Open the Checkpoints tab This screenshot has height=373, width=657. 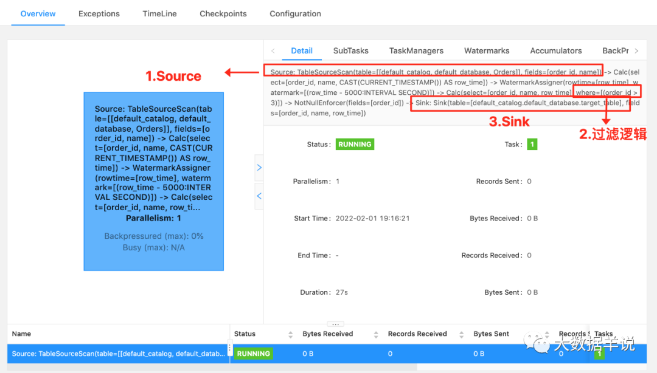(223, 13)
